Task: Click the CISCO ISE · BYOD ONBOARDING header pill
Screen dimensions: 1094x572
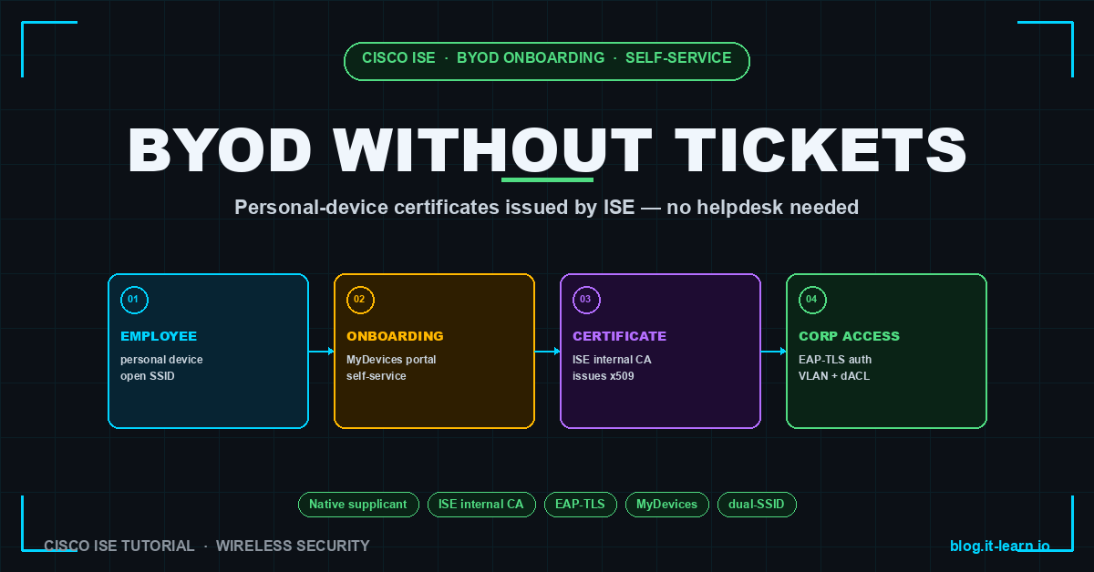Action: [x=547, y=61]
